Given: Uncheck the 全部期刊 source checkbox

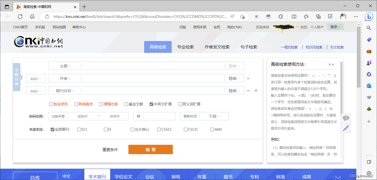Looking at the screenshot, I should 52,129.
